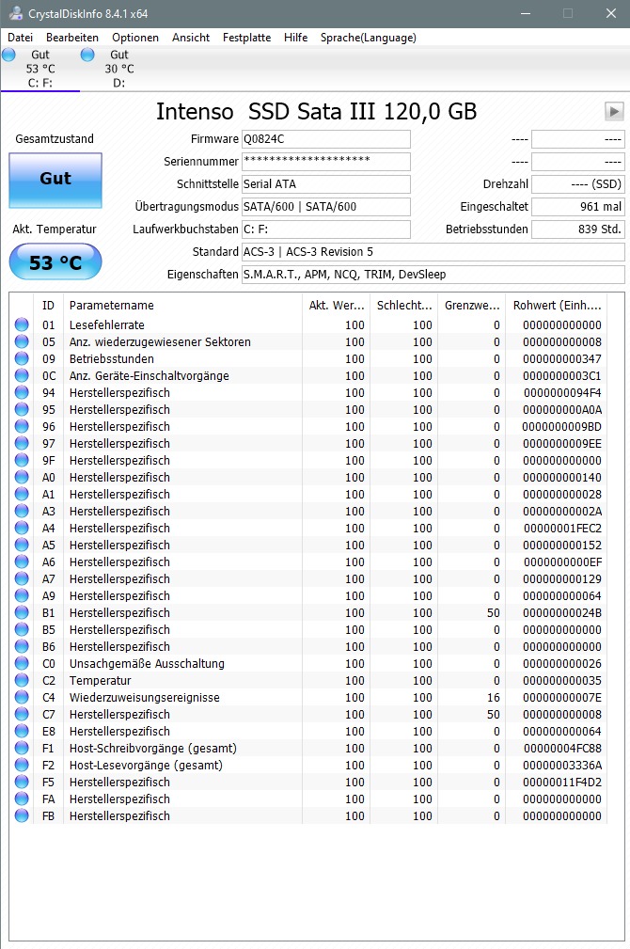Click the Laufwerkbuchstaben field C: F:
This screenshot has height=949, width=630.
tap(326, 229)
